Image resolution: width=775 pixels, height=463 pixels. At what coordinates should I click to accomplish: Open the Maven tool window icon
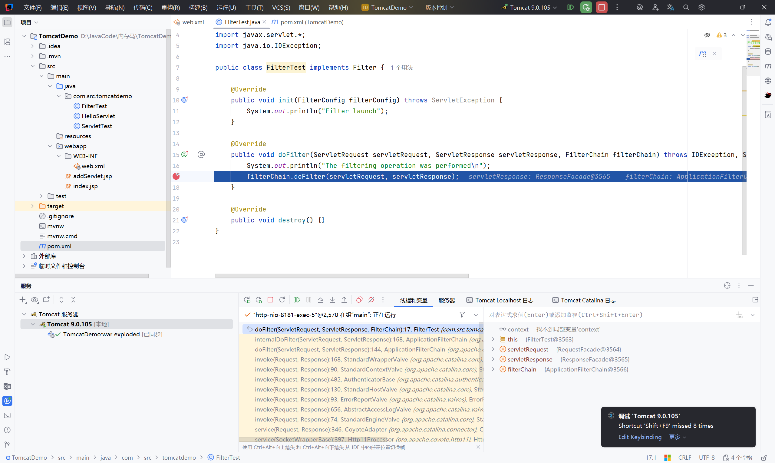768,66
